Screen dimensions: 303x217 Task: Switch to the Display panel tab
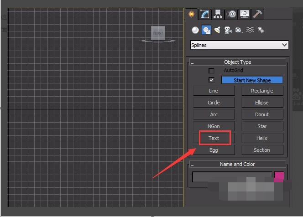tap(245, 14)
